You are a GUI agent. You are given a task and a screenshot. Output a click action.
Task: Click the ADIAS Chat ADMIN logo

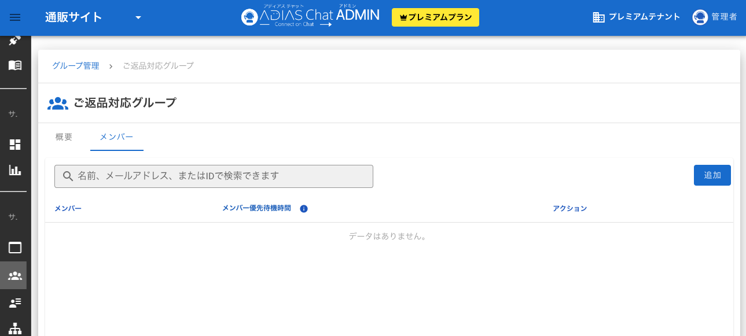310,17
